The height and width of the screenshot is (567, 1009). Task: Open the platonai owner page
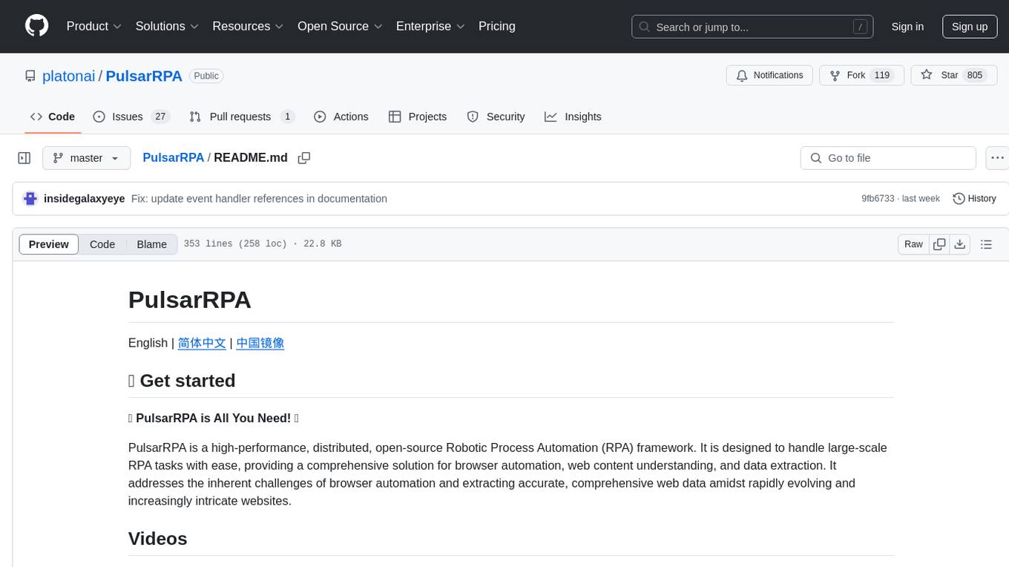[x=69, y=76]
